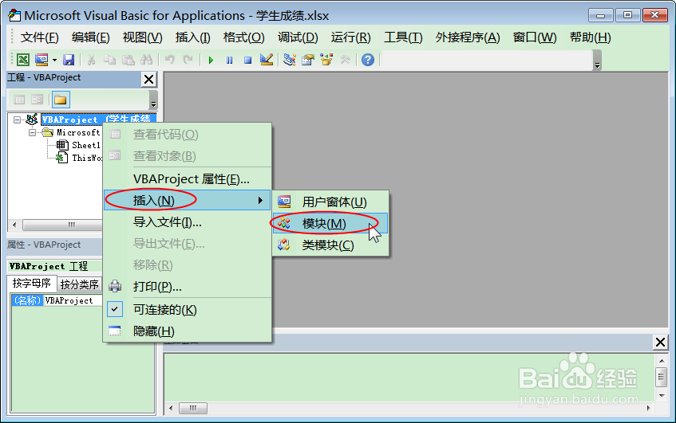Click the blue Help question mark icon
Viewport: 676px width, 423px height.
pos(368,60)
